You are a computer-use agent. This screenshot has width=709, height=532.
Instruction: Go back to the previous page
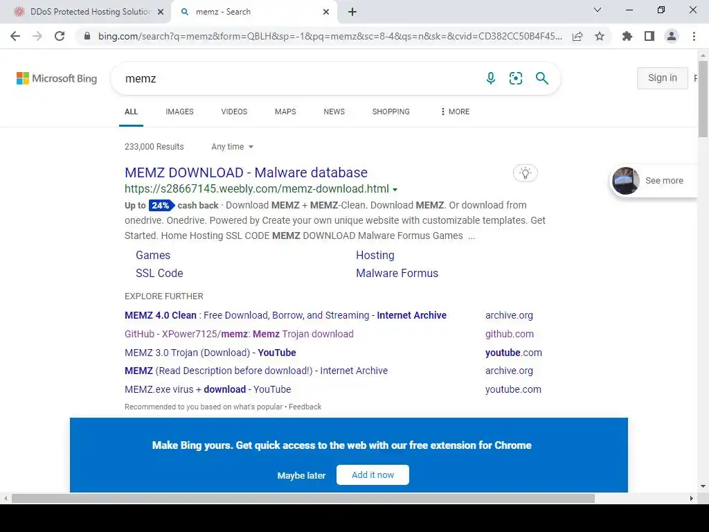pyautogui.click(x=15, y=36)
